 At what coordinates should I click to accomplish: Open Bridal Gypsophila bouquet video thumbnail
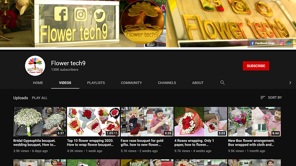[x=40, y=121]
